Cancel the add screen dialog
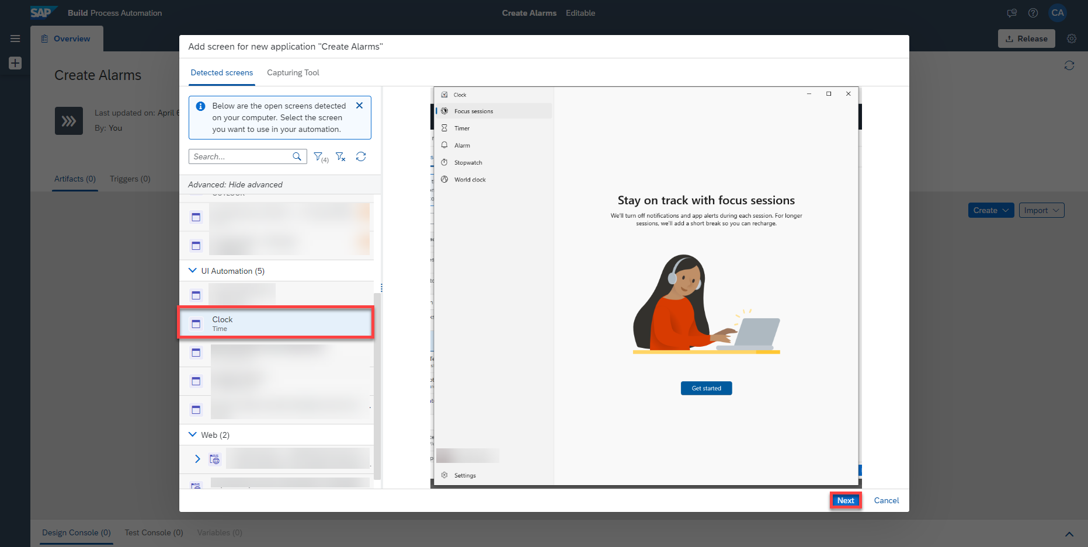Image resolution: width=1088 pixels, height=547 pixels. point(887,500)
